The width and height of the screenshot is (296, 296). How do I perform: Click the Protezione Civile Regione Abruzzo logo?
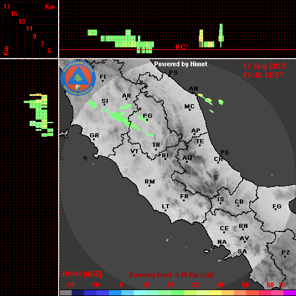coord(78,78)
